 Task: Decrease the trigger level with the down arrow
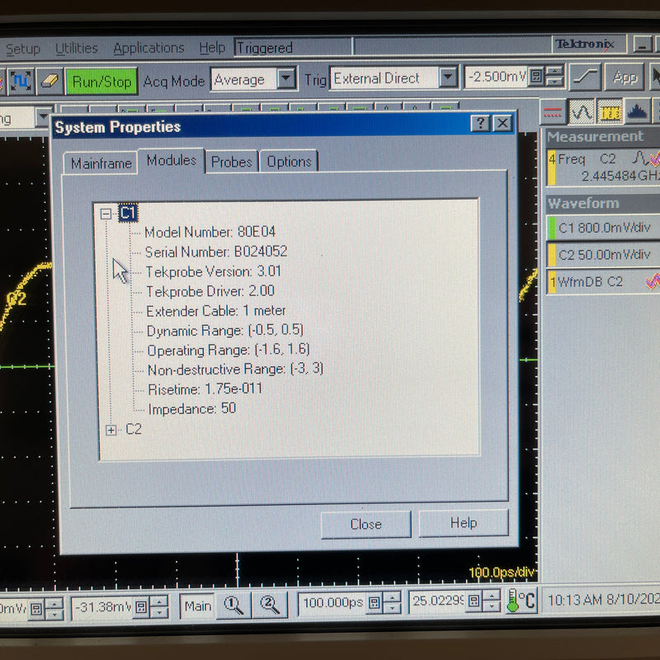[x=554, y=82]
